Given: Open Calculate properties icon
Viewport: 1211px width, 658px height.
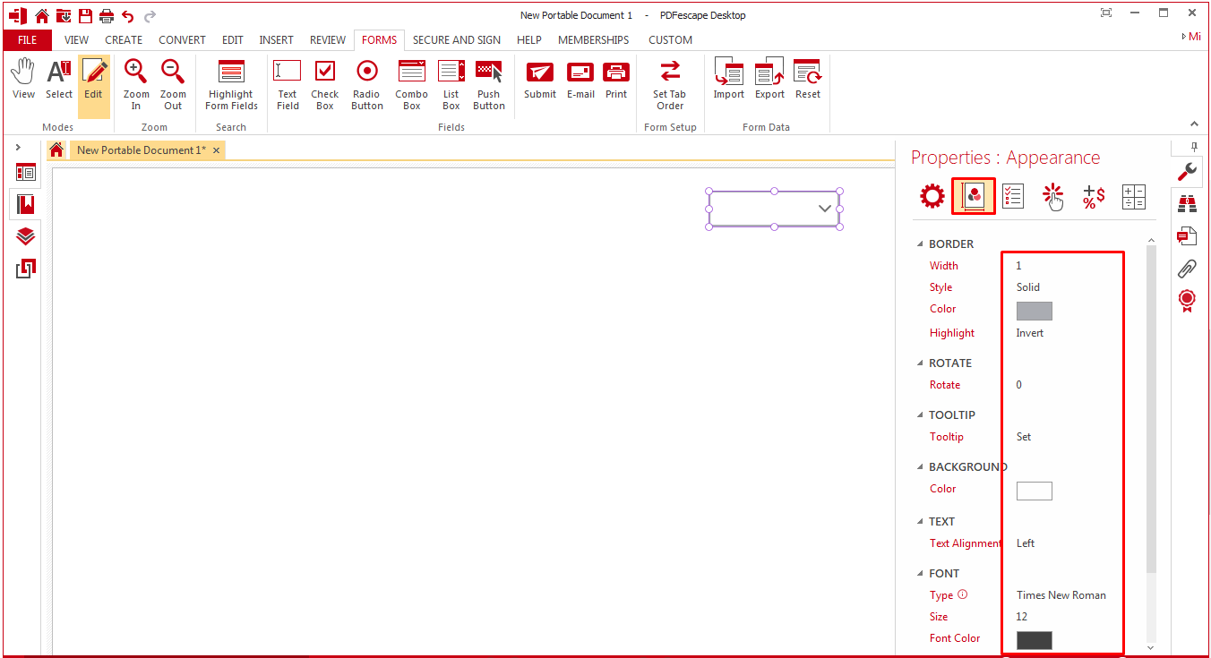Looking at the screenshot, I should tap(1134, 197).
